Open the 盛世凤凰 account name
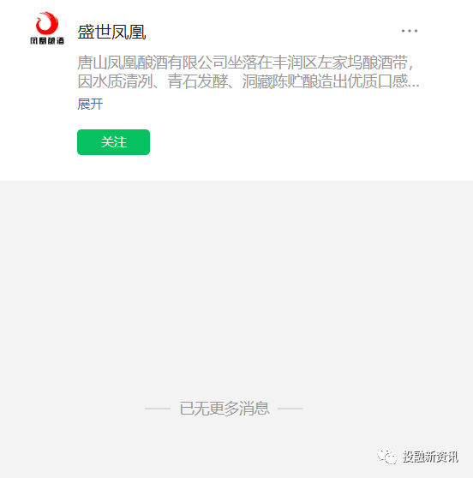This screenshot has height=478, width=473. (x=111, y=32)
